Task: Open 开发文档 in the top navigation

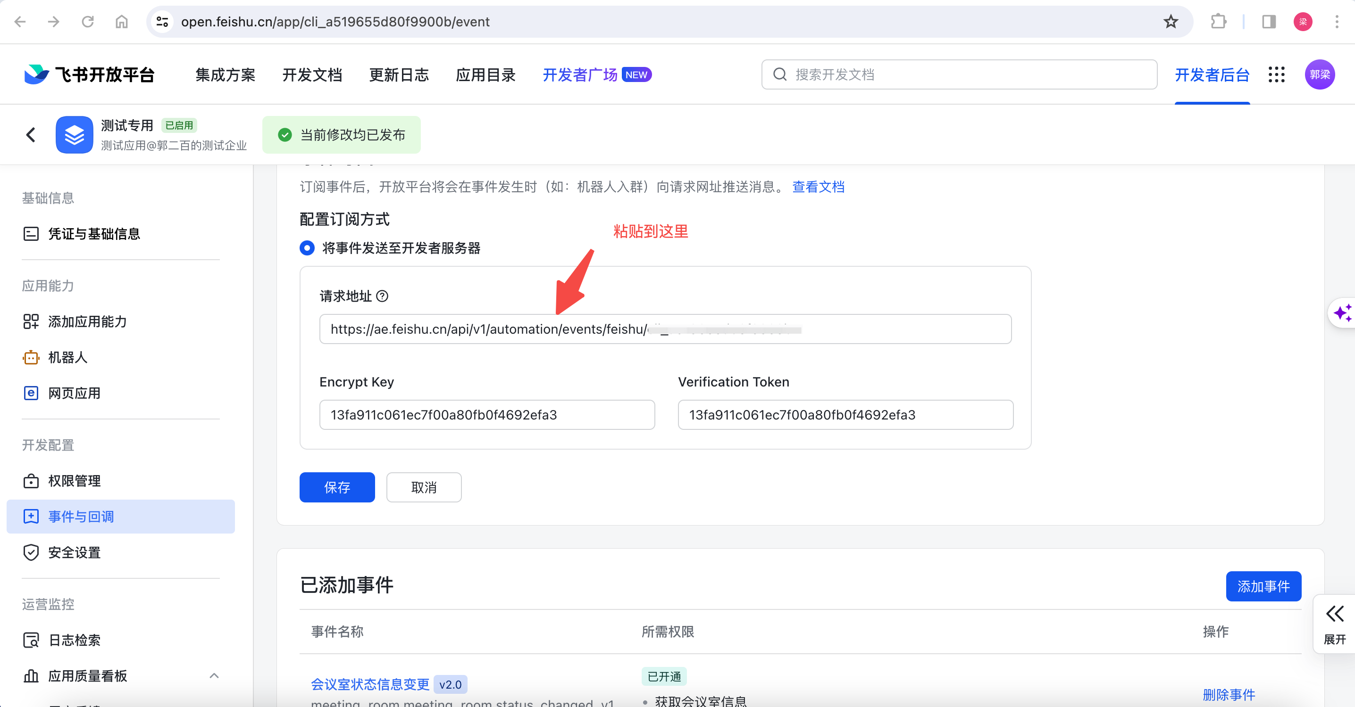Action: tap(312, 74)
